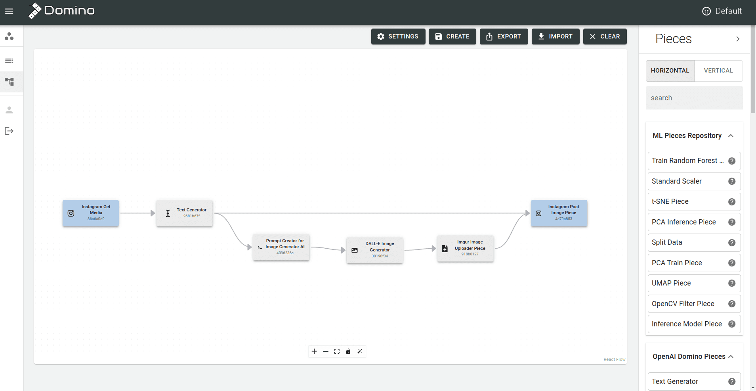Click the CREATE button
The image size is (756, 391).
pos(452,36)
